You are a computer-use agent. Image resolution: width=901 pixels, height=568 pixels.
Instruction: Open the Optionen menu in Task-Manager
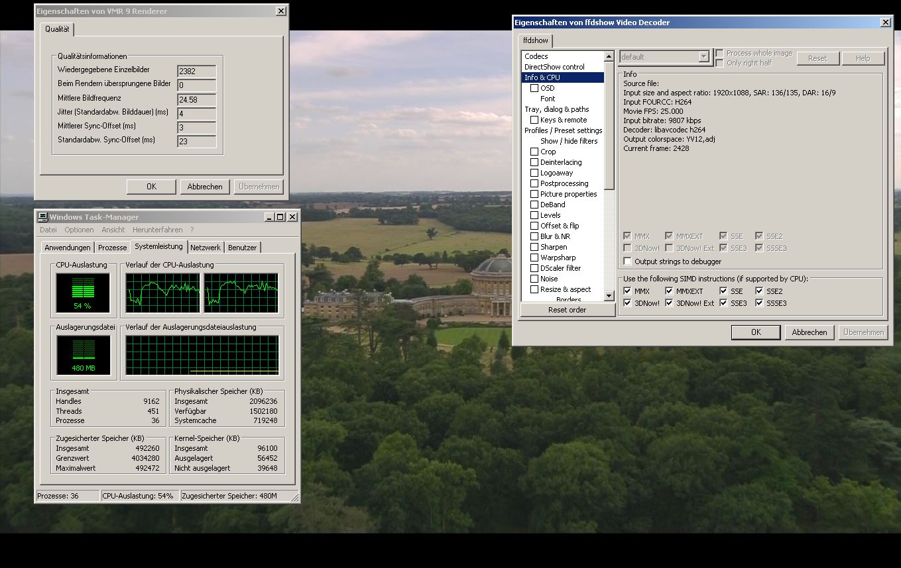click(x=79, y=230)
